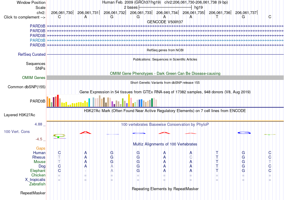The height and width of the screenshot is (200, 284).
Task: Click PARD3B label beside the GTEx bar chart
Action: coord(37,101)
